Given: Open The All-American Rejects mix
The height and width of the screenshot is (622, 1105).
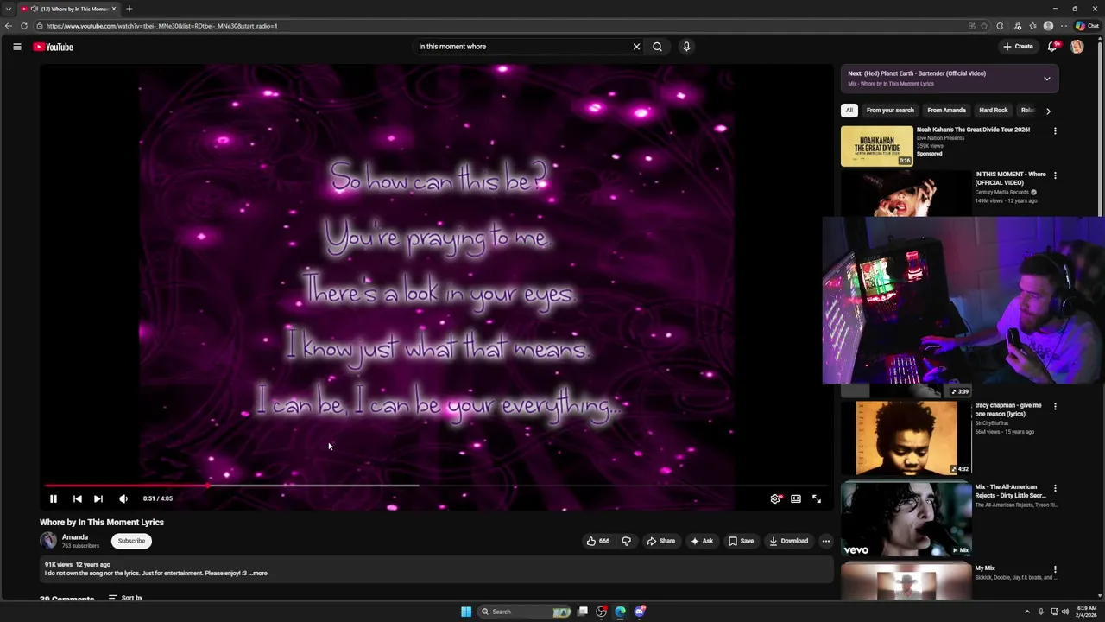Looking at the screenshot, I should pos(906,520).
